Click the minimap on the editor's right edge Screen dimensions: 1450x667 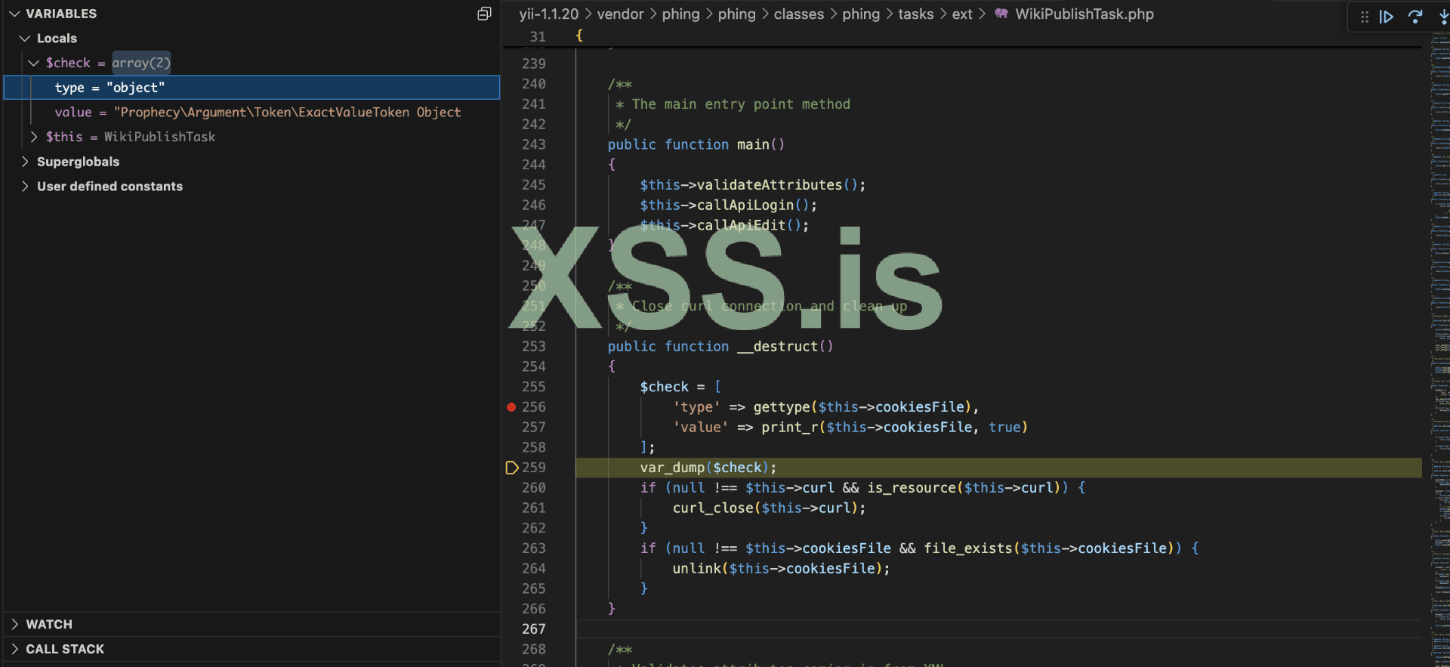click(x=1439, y=347)
